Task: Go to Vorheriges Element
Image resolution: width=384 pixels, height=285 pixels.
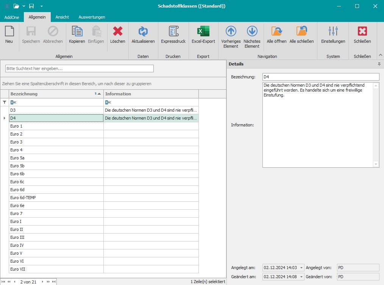Action: (x=231, y=36)
